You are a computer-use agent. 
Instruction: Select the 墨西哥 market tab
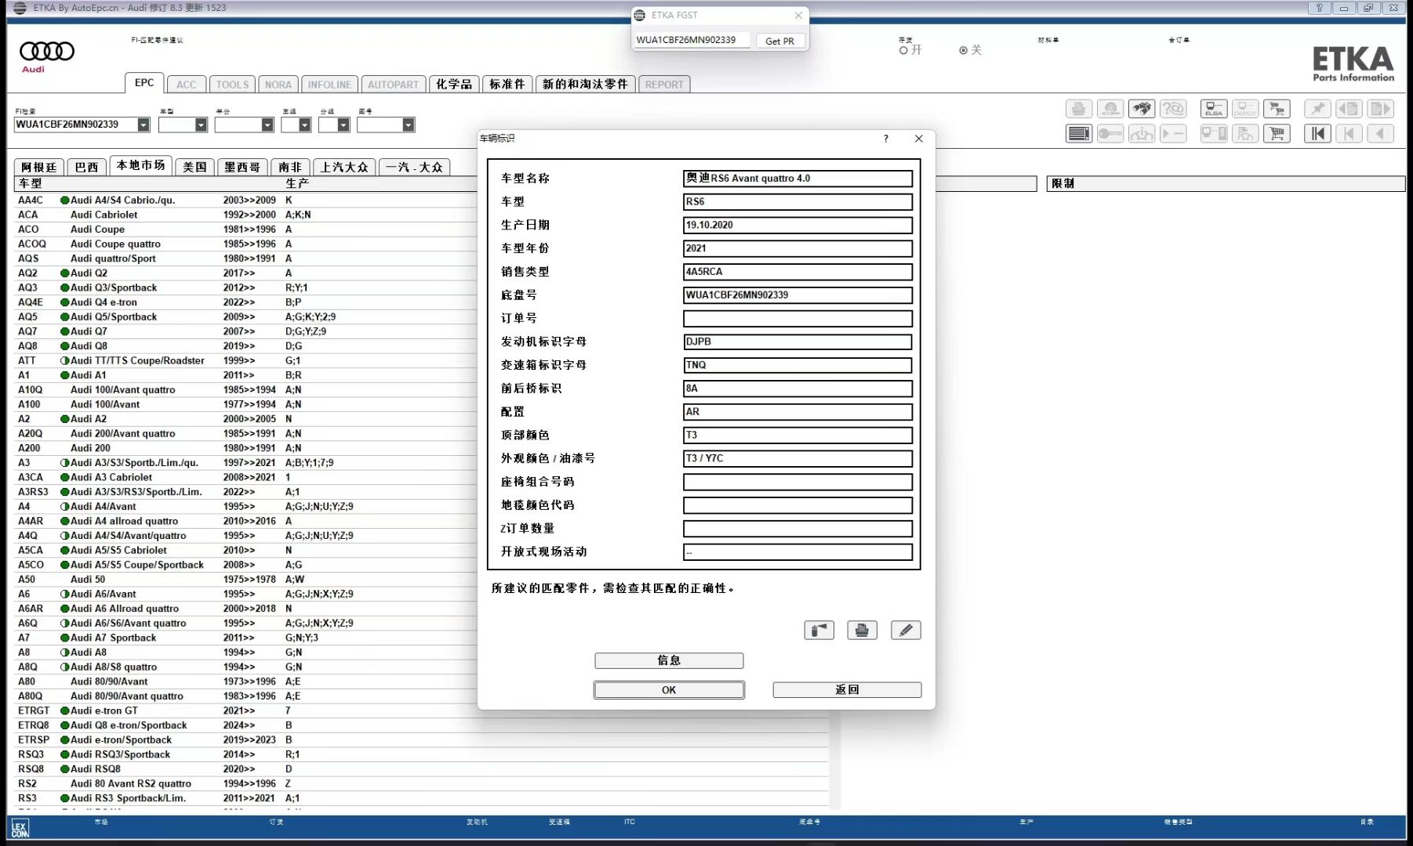click(x=242, y=167)
